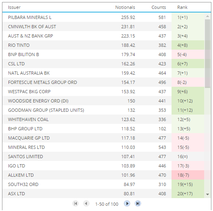
Task: Sort by the Issuer column header
Action: (14, 7)
